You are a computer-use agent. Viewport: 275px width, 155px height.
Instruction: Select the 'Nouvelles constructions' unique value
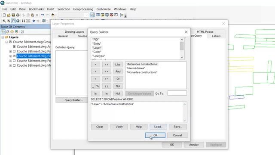coord(142,72)
